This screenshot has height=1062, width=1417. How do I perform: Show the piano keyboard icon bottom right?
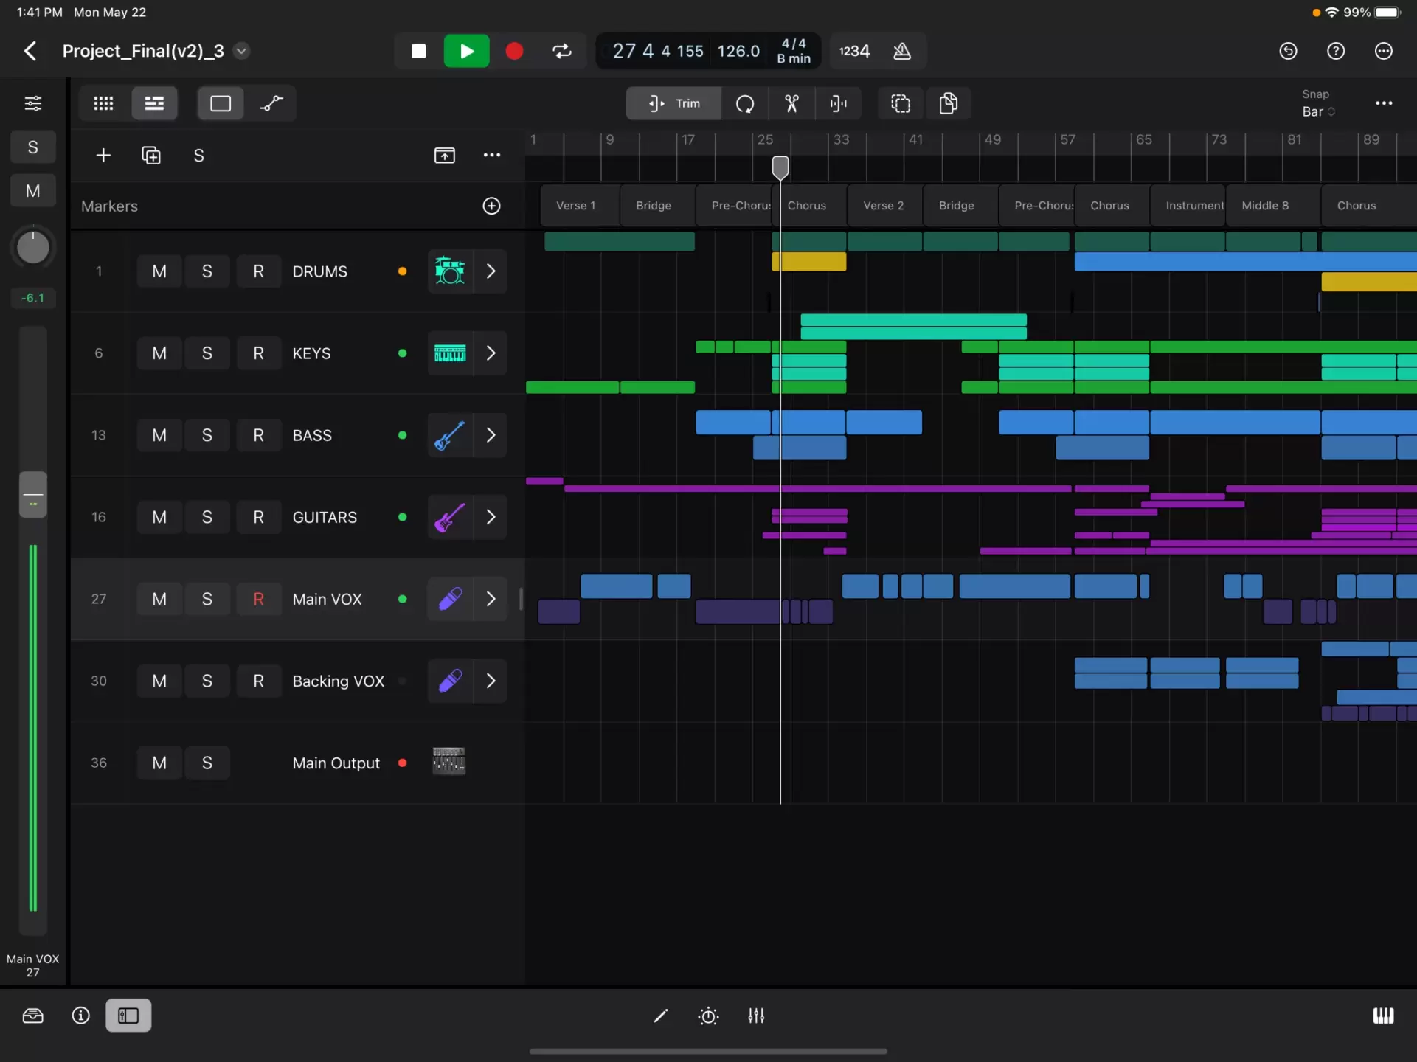1383,1016
